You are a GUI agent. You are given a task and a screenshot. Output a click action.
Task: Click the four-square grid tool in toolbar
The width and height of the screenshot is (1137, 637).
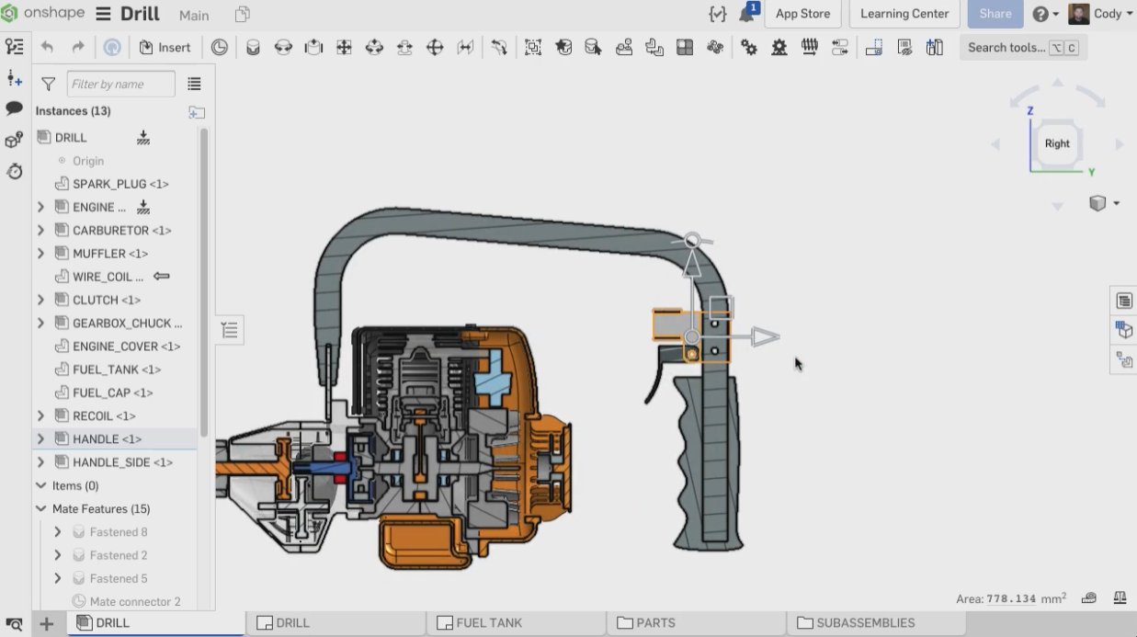tap(685, 48)
